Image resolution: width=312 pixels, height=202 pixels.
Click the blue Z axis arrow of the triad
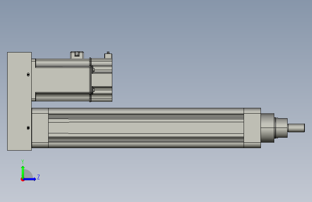tap(30, 179)
